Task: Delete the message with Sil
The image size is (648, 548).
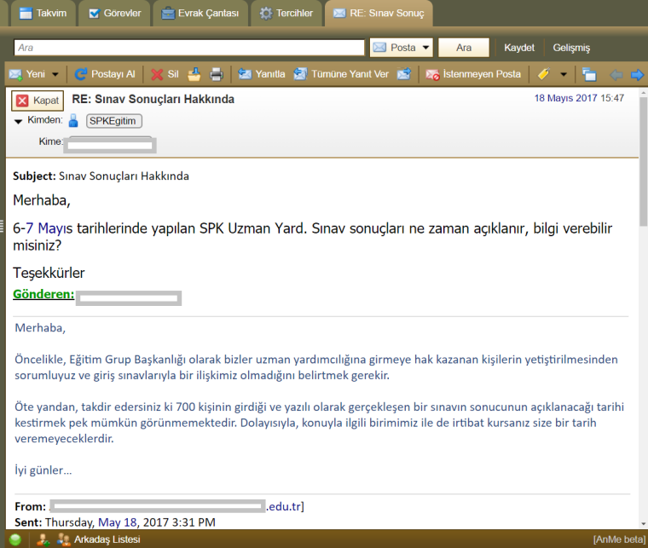Action: pos(165,74)
